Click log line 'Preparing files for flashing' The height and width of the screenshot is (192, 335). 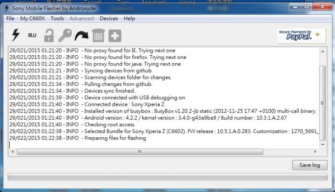(78, 138)
